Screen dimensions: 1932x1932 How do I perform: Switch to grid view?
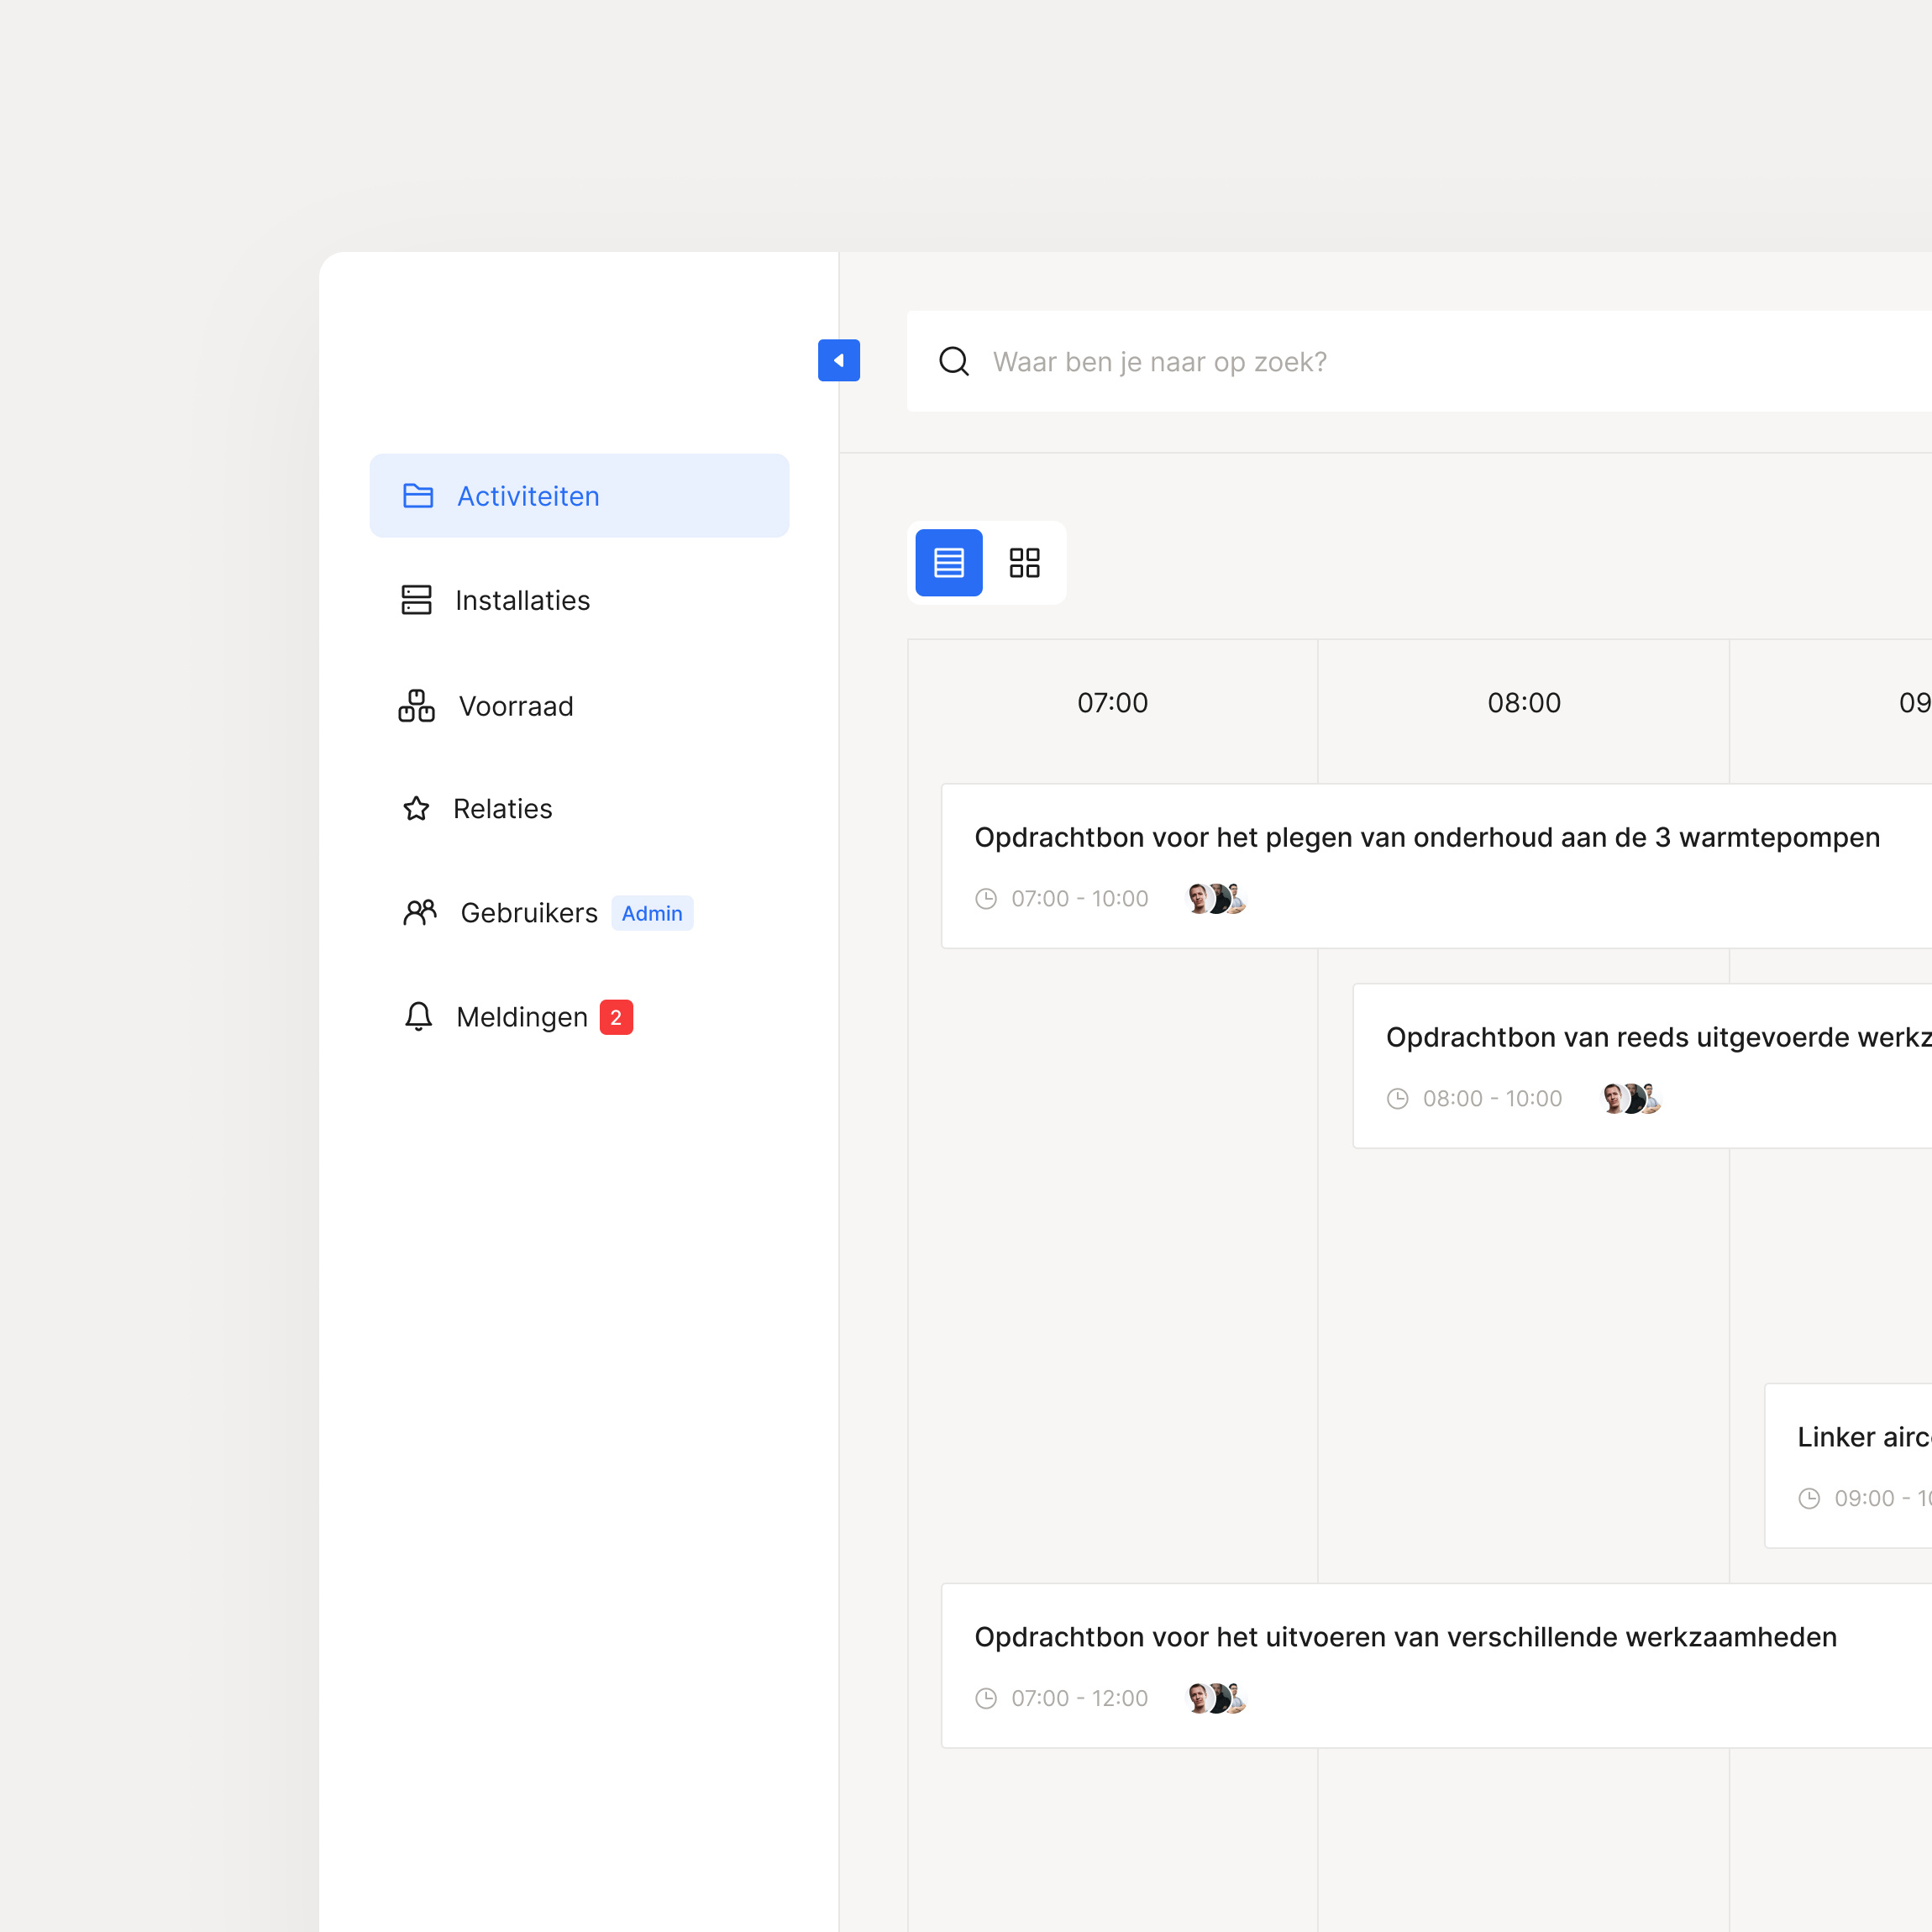[x=1025, y=563]
